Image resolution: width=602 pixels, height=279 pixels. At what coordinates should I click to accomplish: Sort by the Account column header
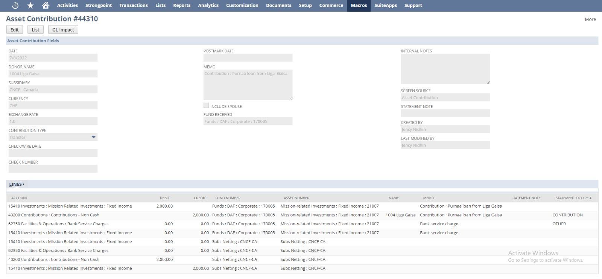click(x=20, y=198)
